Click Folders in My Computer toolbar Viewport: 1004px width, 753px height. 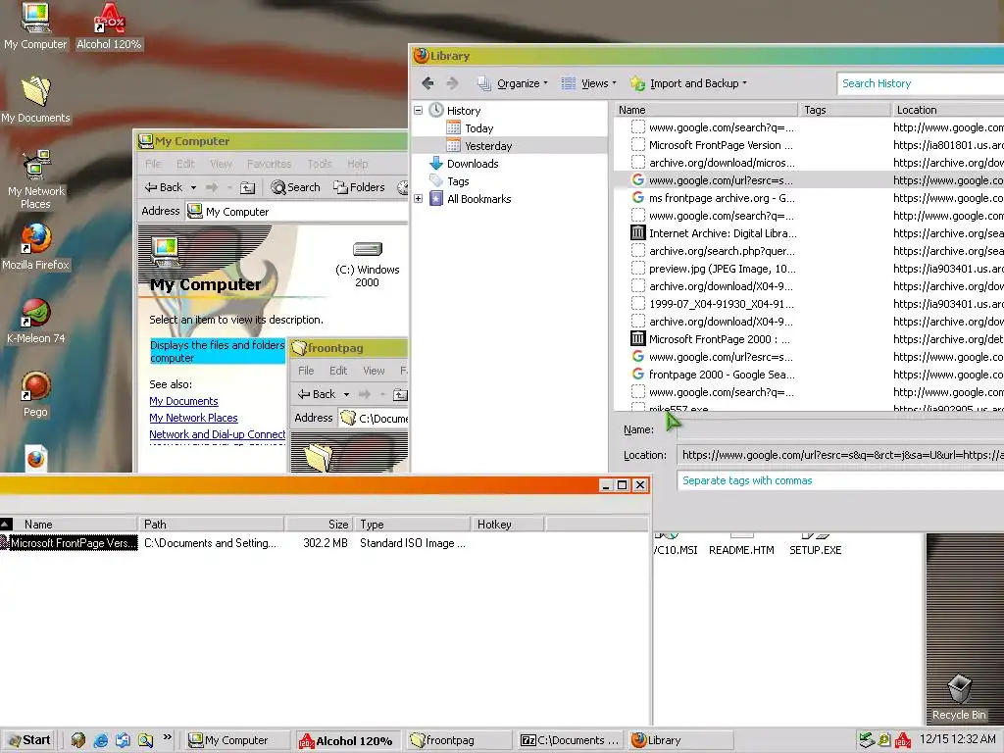[359, 187]
